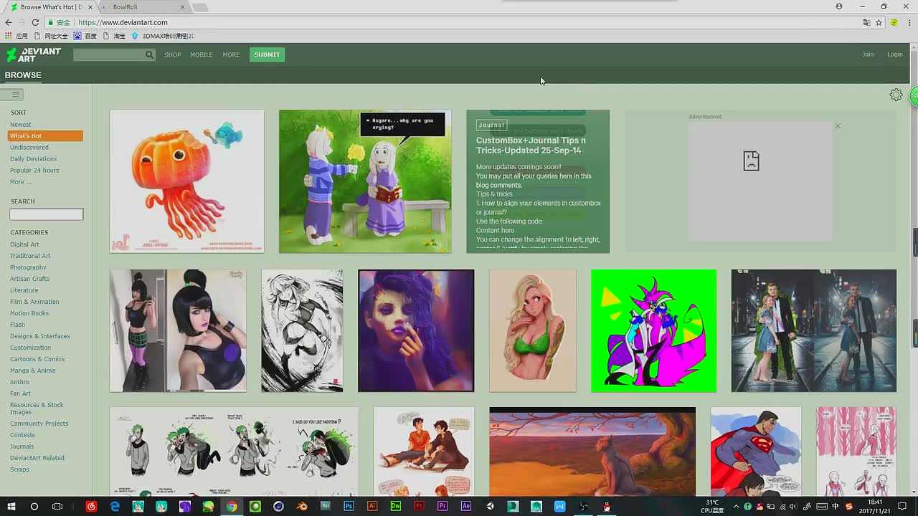The height and width of the screenshot is (516, 918).
Task: Open Illustrator from the taskbar
Action: point(372,507)
